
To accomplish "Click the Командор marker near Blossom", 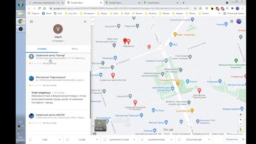I will [x=115, y=58].
